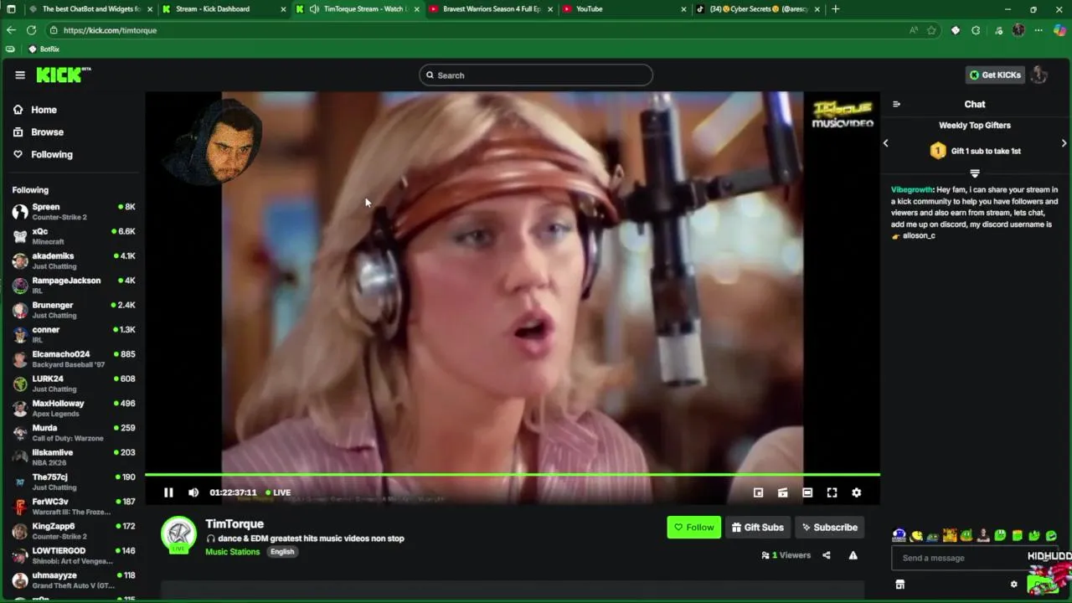
Task: Open xQc's channel in the sidebar
Action: [74, 236]
